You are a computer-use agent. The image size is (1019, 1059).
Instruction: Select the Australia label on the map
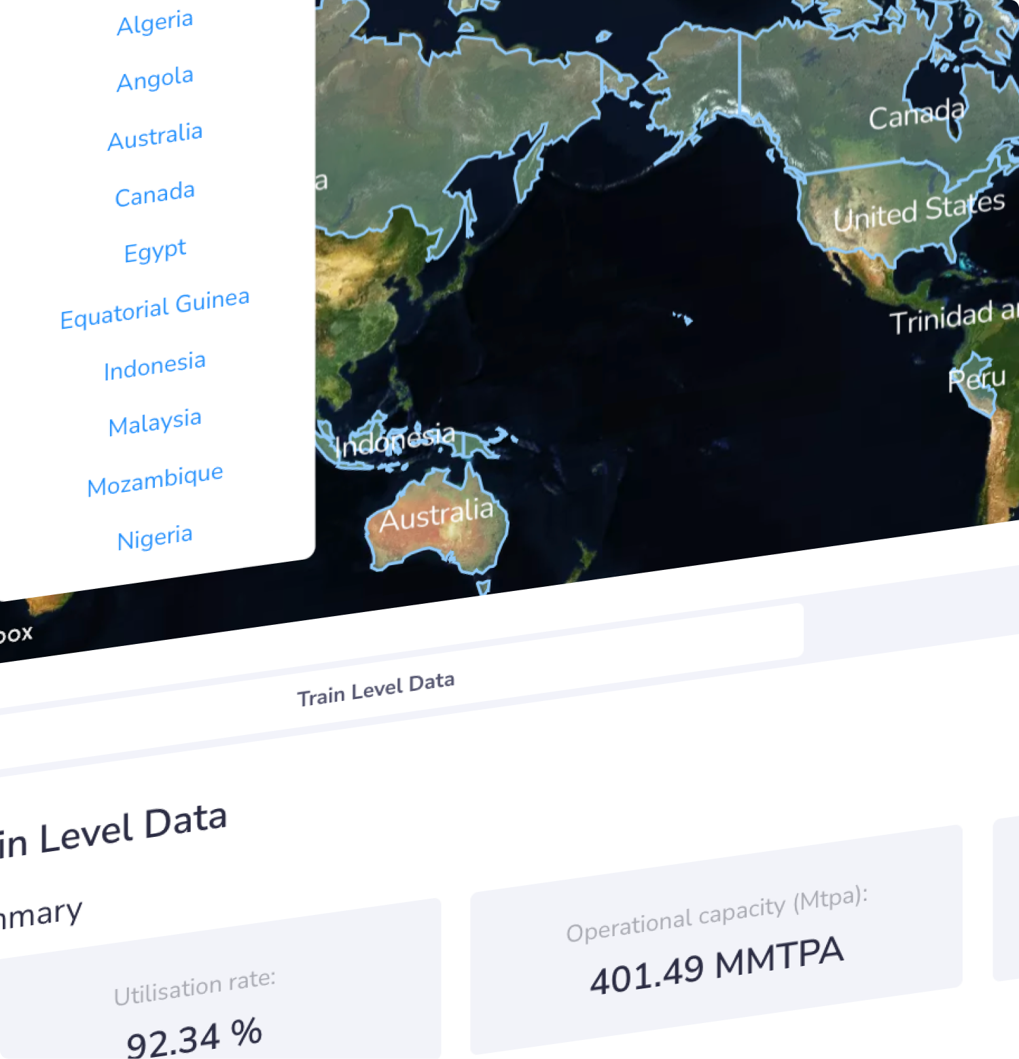(x=436, y=516)
